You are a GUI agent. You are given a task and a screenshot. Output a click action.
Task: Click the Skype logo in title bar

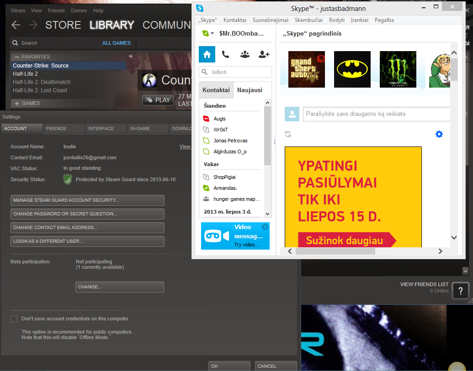(x=200, y=8)
